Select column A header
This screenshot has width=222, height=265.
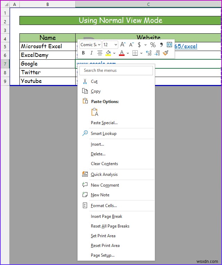click(x=15, y=5)
